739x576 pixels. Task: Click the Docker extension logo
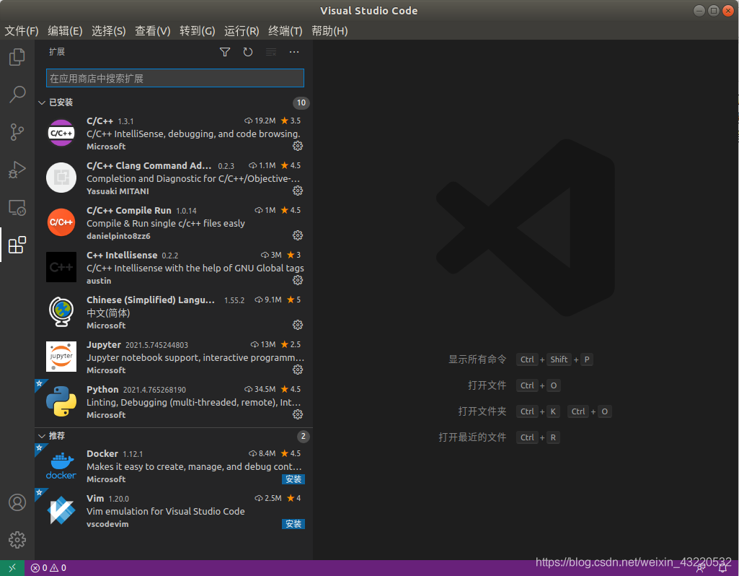61,466
